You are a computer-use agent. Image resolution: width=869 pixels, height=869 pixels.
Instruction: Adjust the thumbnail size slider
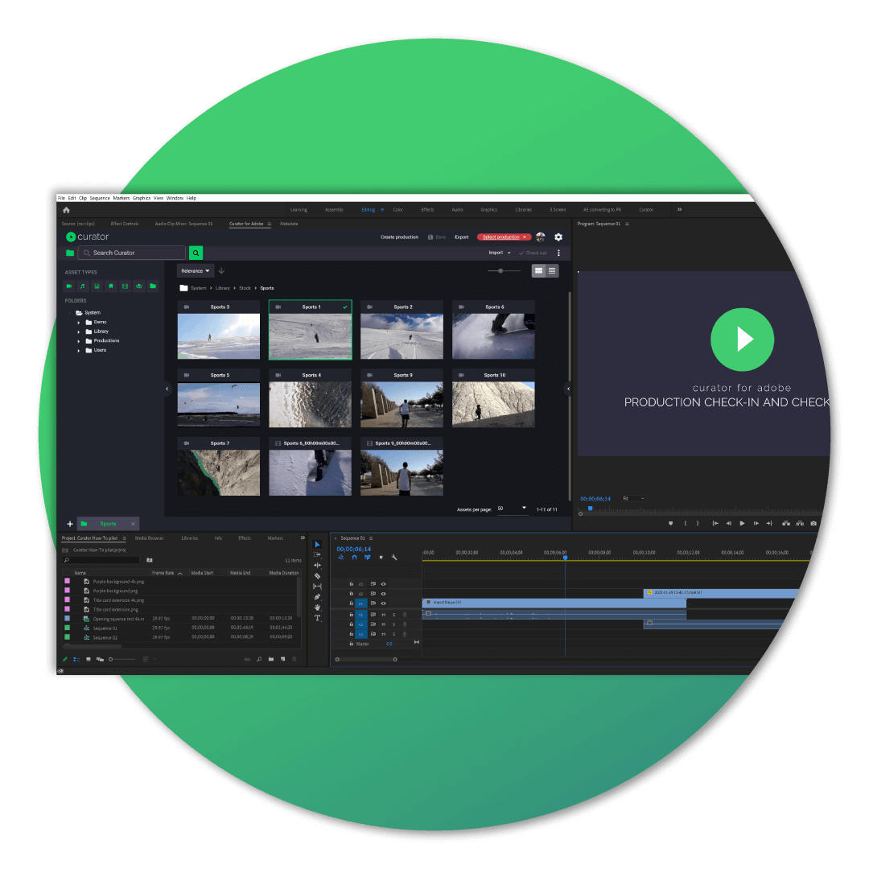pos(501,270)
